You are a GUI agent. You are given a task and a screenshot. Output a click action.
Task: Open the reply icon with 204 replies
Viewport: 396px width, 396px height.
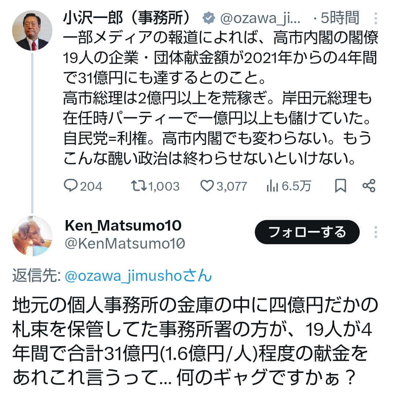[70, 186]
